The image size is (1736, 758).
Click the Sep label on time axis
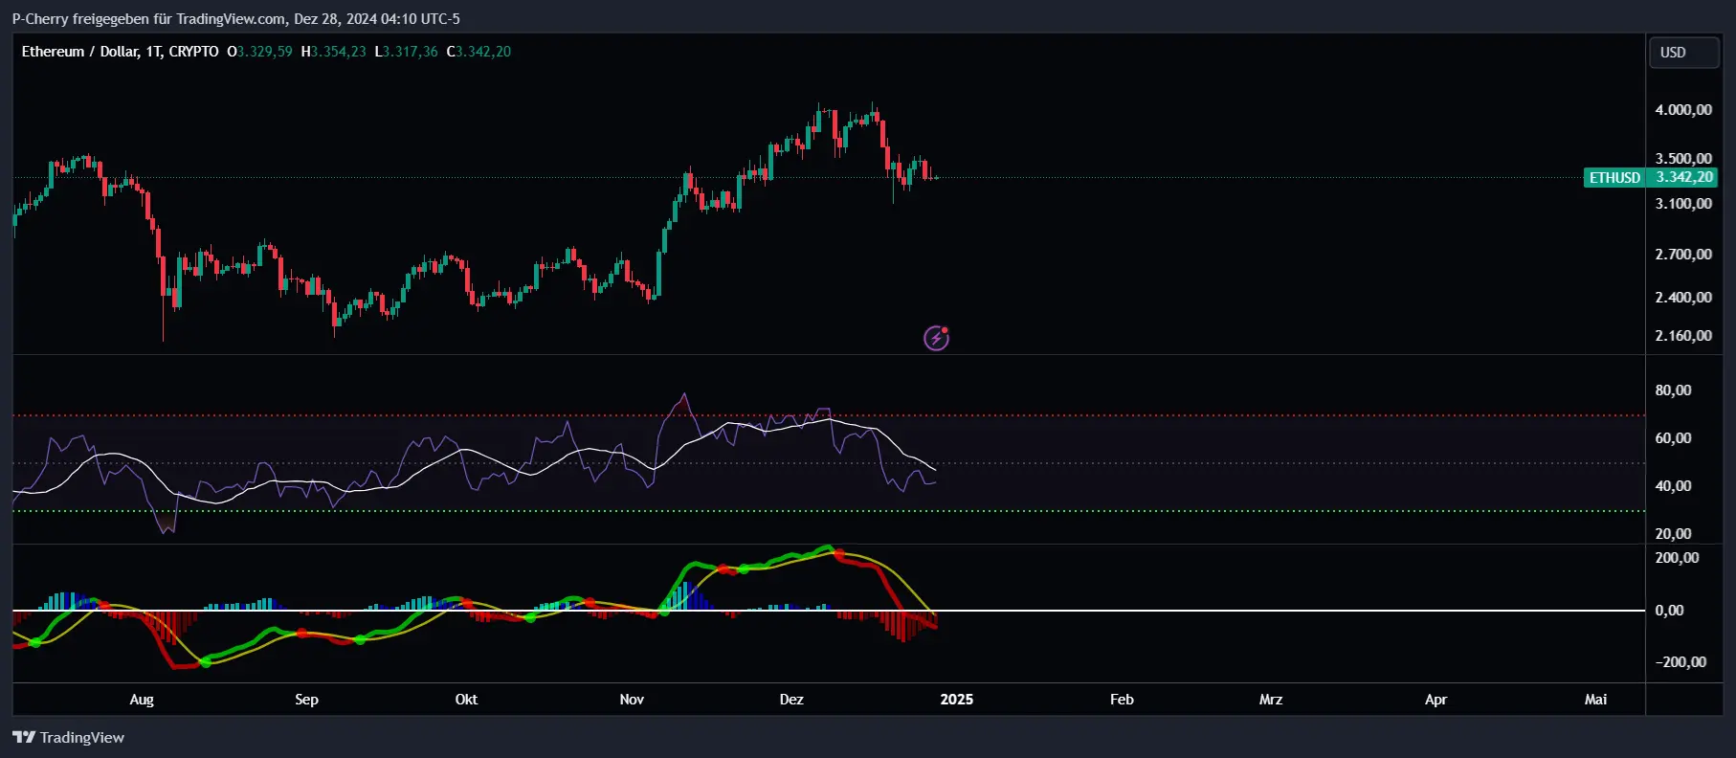point(306,700)
